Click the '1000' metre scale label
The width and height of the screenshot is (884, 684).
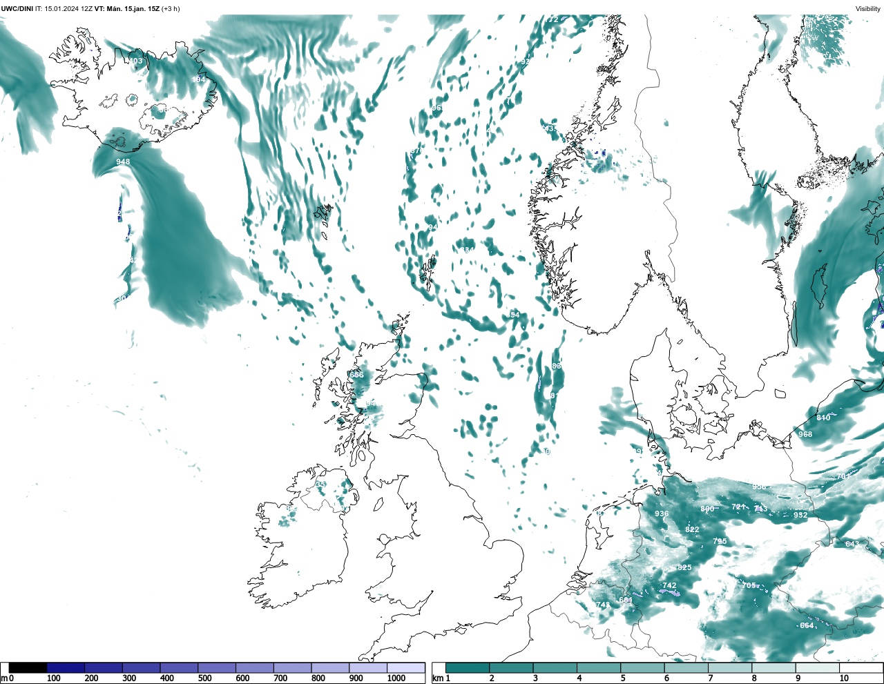click(x=396, y=678)
